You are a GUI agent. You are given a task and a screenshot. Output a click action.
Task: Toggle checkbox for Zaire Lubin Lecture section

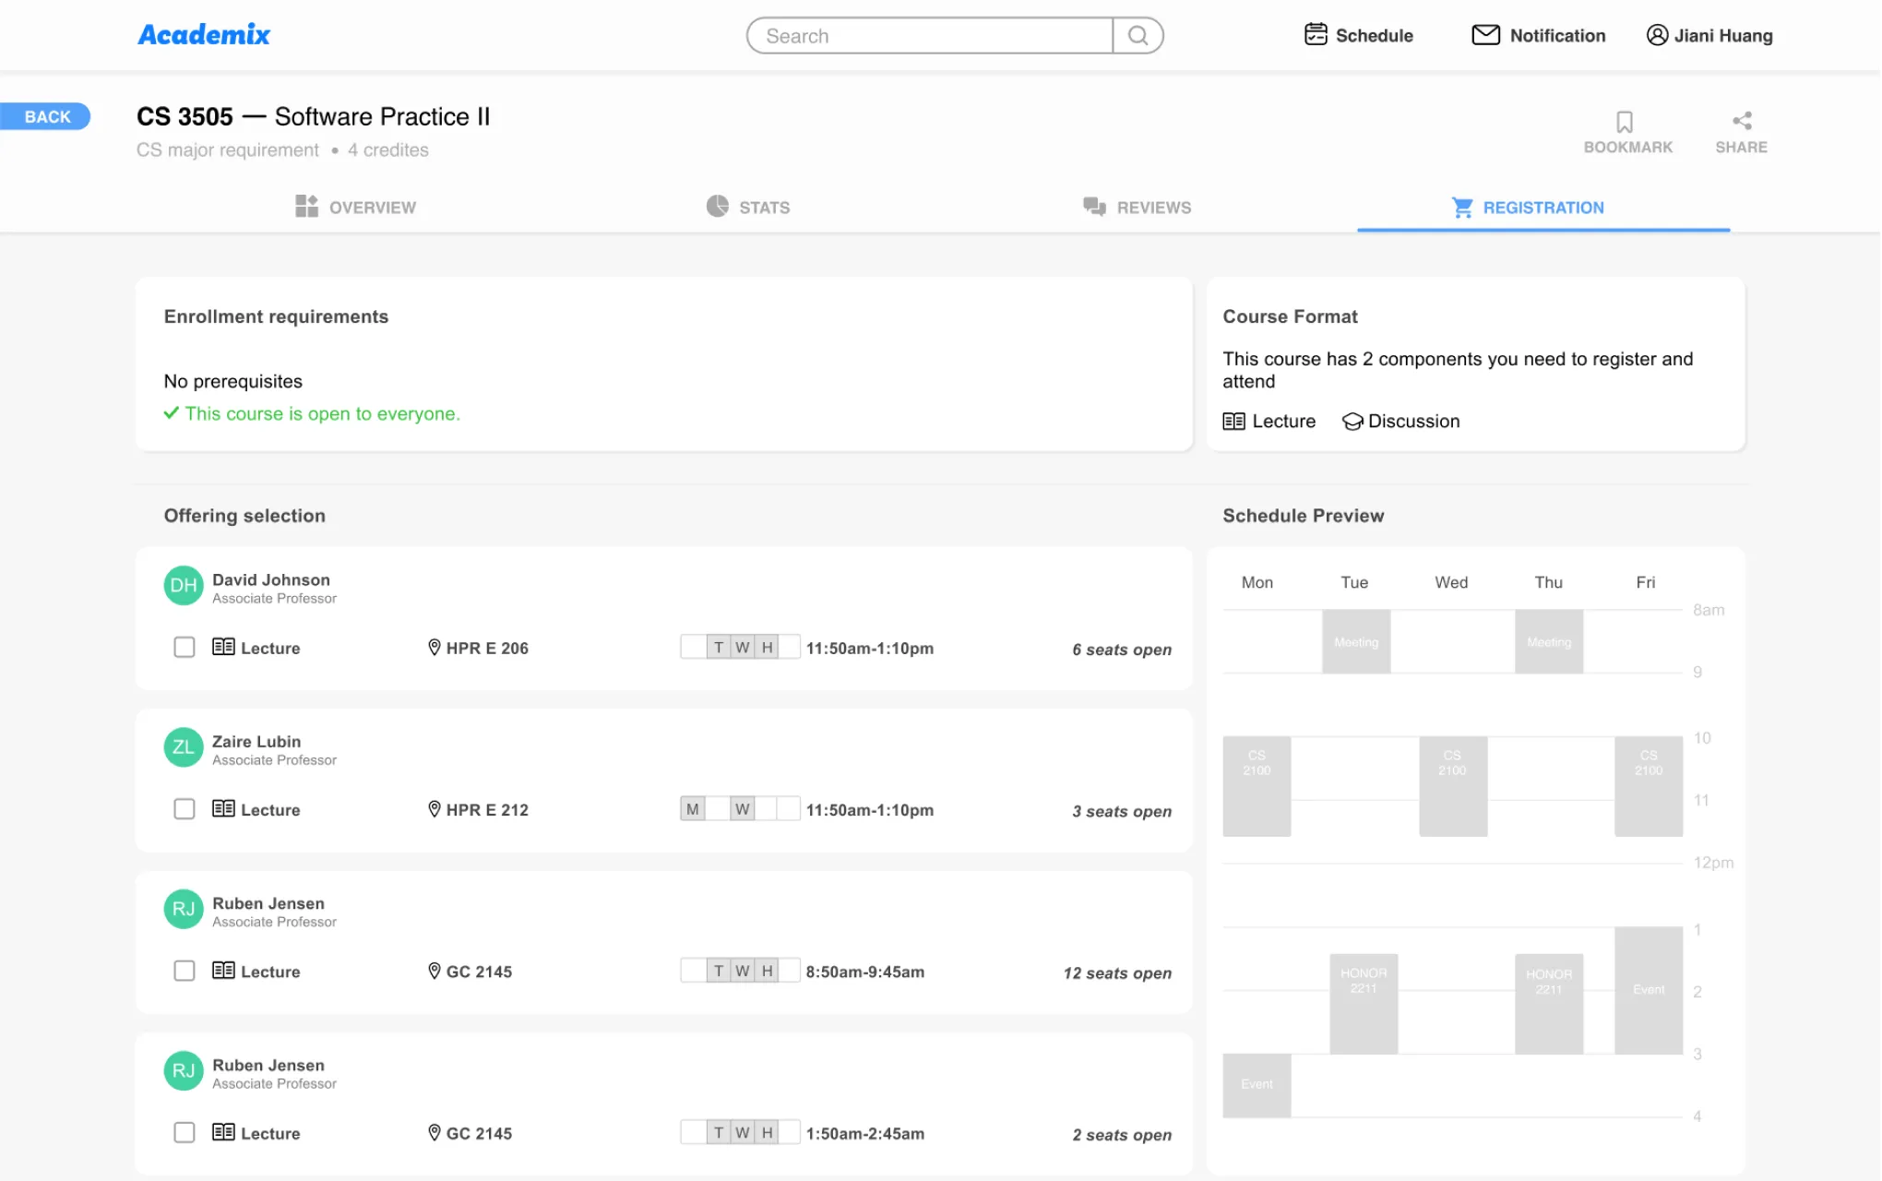coord(184,809)
